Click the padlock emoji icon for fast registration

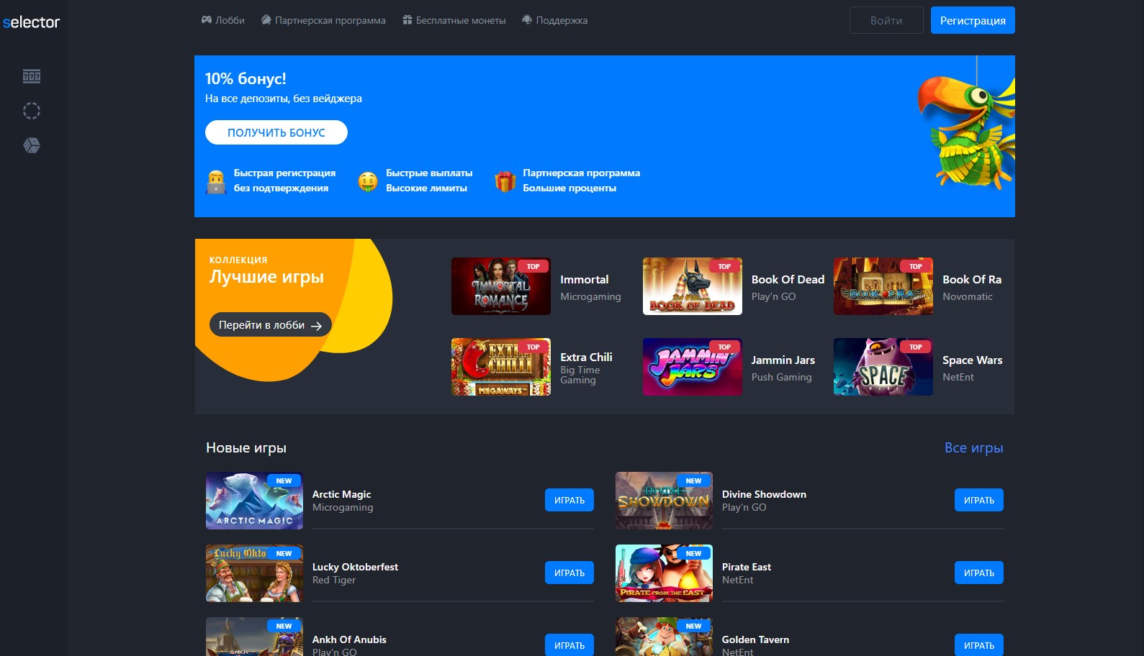pos(216,181)
